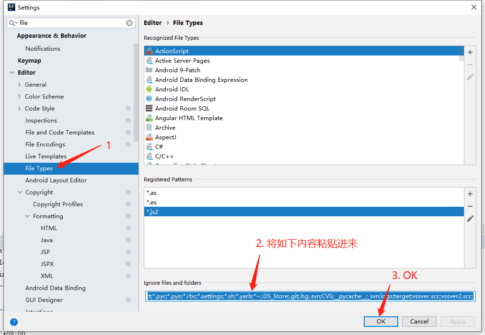This screenshot has height=335, width=485.
Task: Click project-level icon beside XML
Action: tap(128, 276)
